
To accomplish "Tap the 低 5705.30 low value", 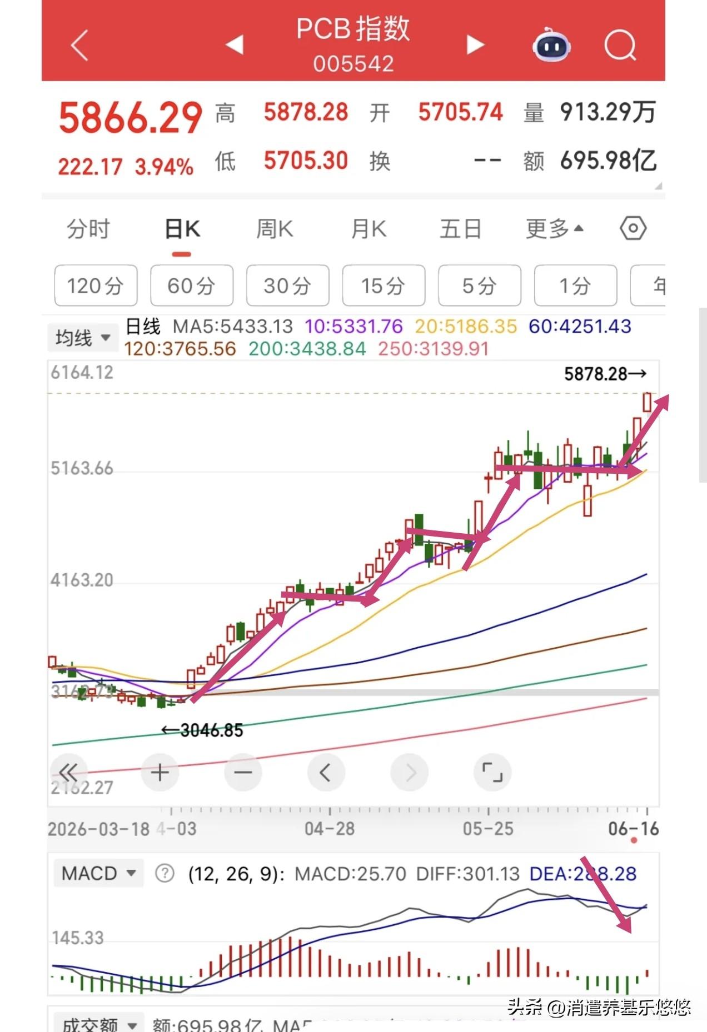I will click(x=282, y=161).
